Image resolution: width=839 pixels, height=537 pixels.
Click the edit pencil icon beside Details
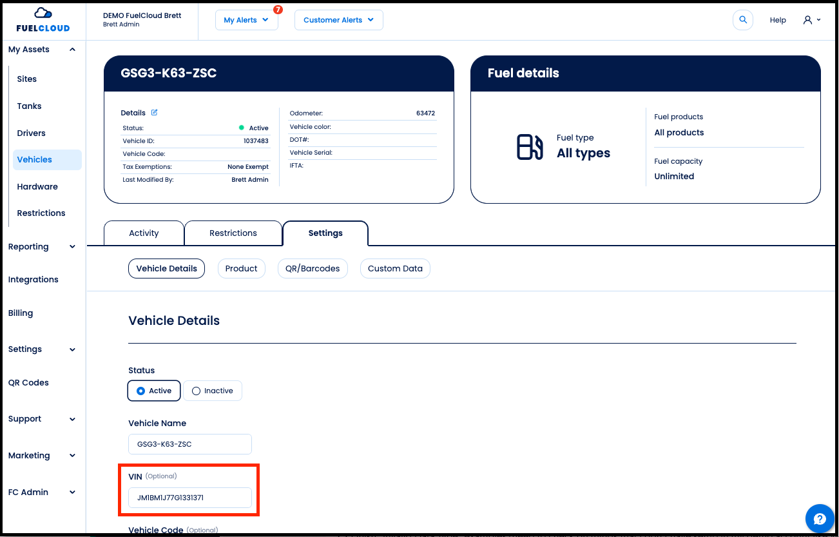pos(155,112)
